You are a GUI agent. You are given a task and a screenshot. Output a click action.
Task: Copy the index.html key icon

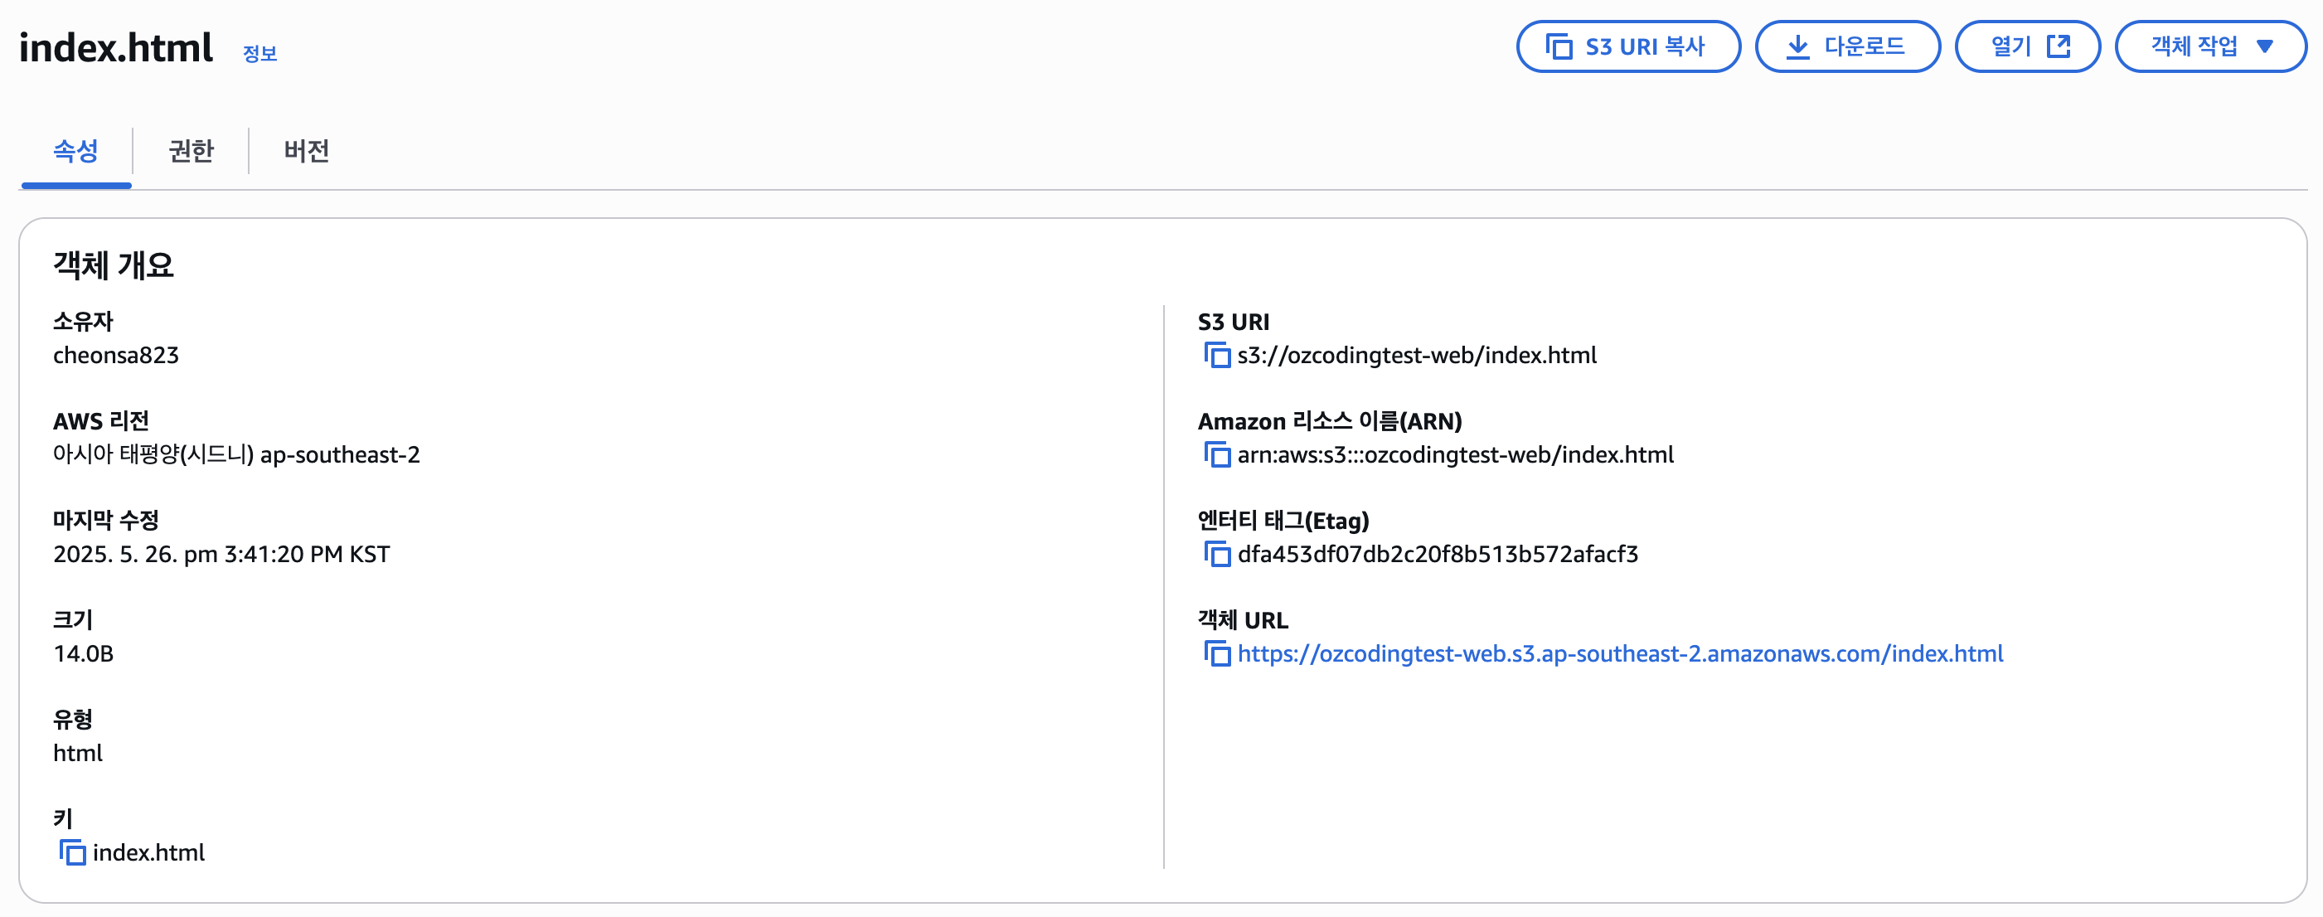coord(72,852)
